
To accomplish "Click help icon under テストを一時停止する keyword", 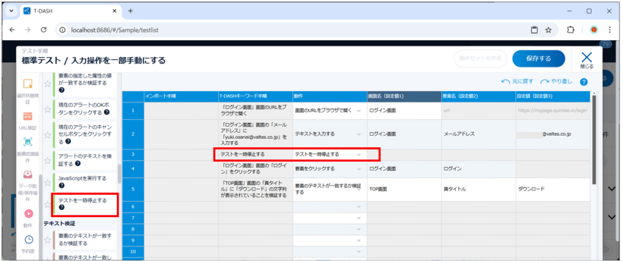I will click(x=61, y=208).
